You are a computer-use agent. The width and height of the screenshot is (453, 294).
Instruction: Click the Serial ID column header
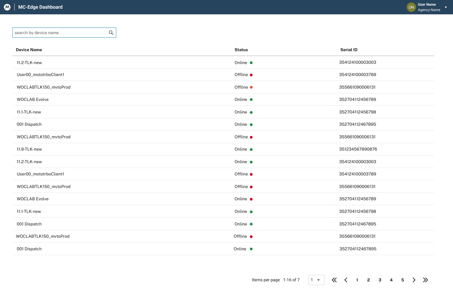[349, 50]
